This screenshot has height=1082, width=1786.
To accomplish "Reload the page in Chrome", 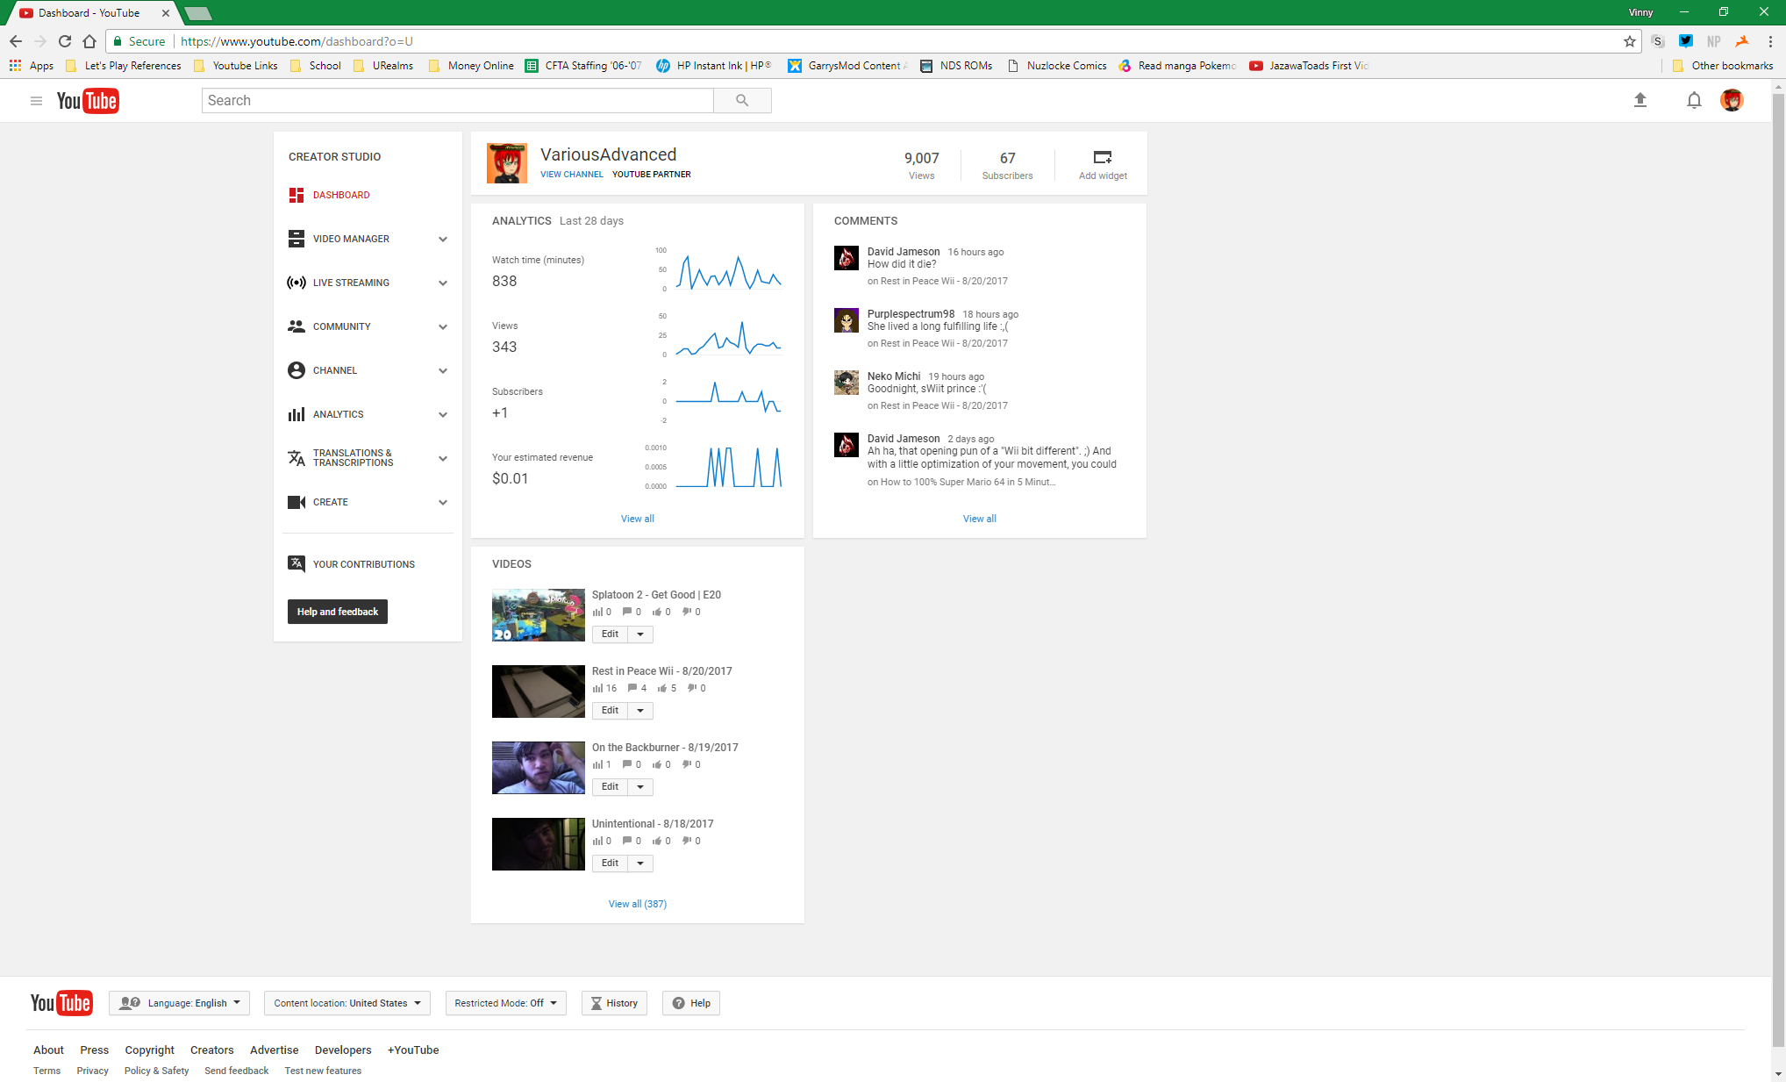I will point(65,41).
